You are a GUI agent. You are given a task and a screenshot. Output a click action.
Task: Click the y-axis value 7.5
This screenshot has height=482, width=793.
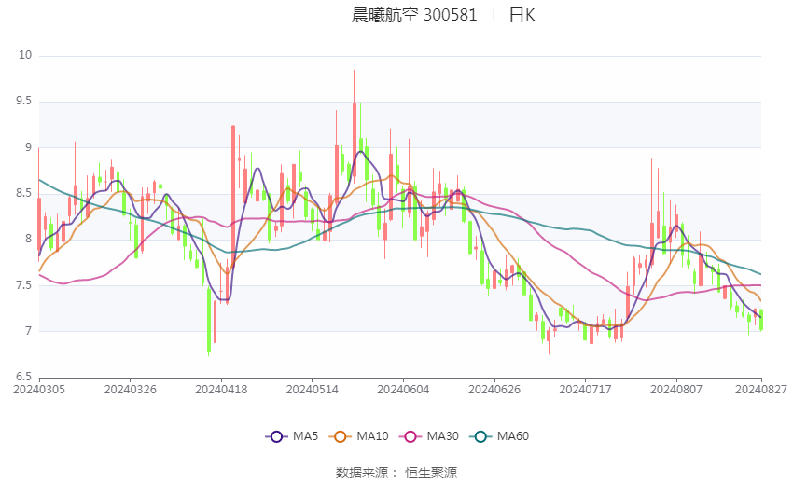tap(23, 285)
